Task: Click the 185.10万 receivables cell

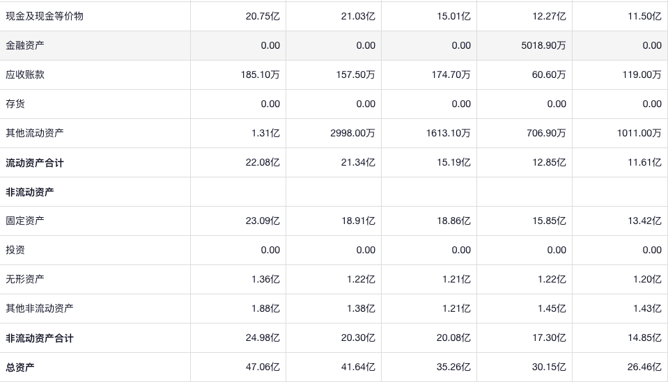Action: coord(260,74)
